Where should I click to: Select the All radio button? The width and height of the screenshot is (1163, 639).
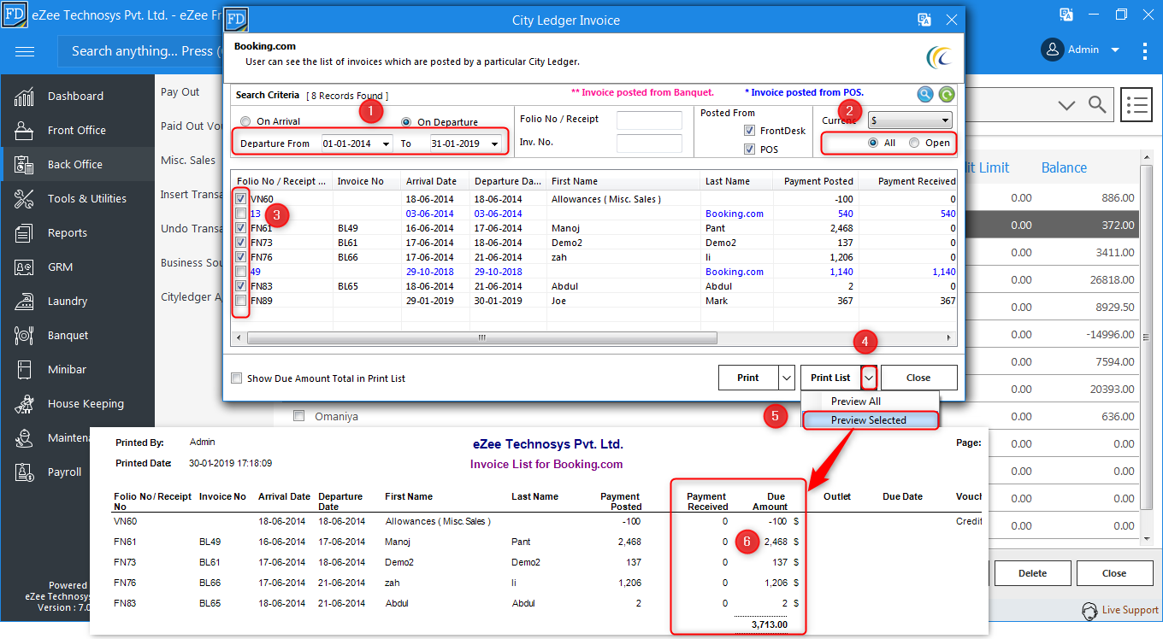873,143
